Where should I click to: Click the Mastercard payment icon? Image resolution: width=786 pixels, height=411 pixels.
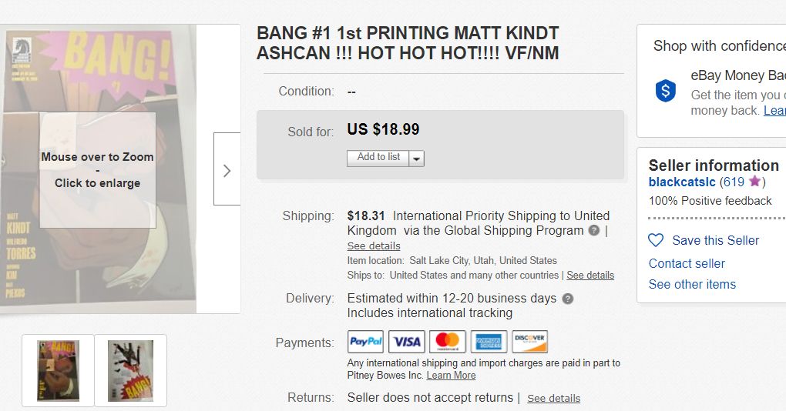click(448, 342)
